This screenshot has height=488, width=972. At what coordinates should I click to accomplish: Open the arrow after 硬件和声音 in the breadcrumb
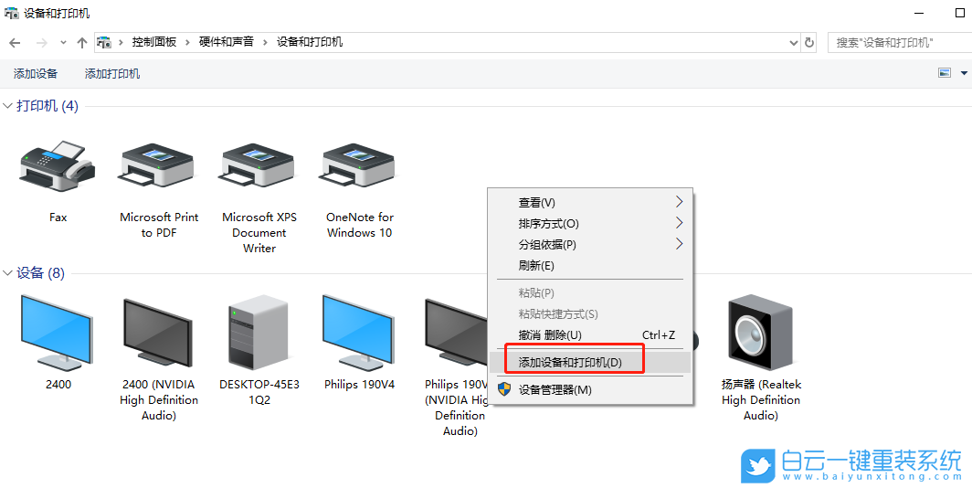pos(265,43)
